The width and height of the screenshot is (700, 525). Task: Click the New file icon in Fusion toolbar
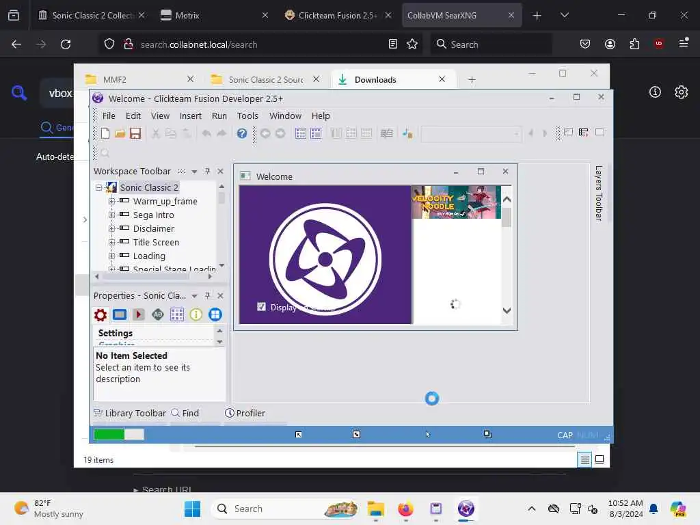click(105, 133)
